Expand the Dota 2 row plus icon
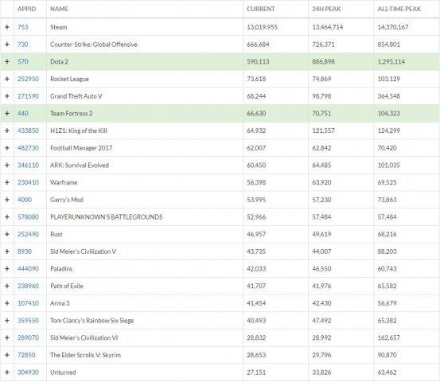Image resolution: width=440 pixels, height=382 pixels. 7,61
